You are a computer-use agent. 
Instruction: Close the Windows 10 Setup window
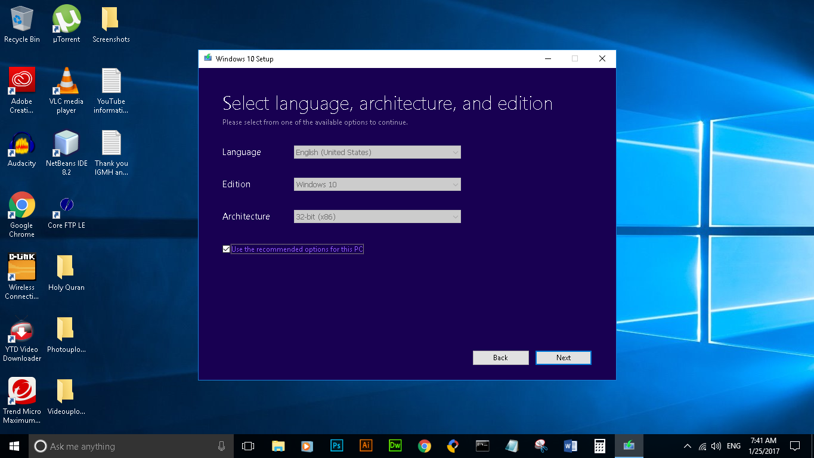[x=602, y=58]
